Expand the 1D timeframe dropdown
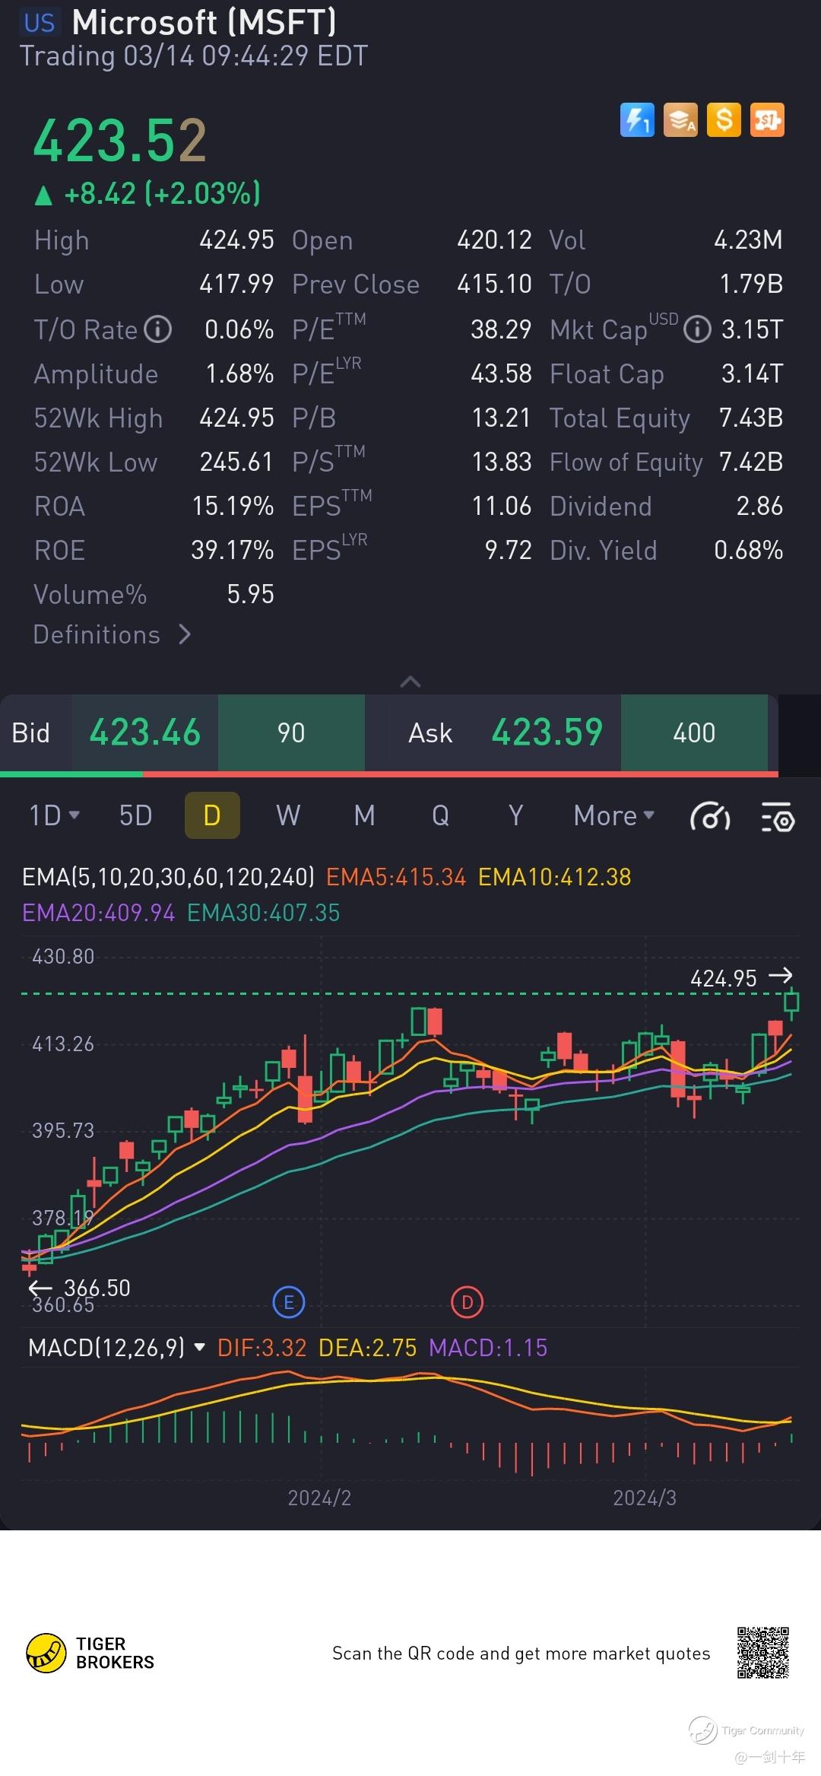 pos(54,815)
